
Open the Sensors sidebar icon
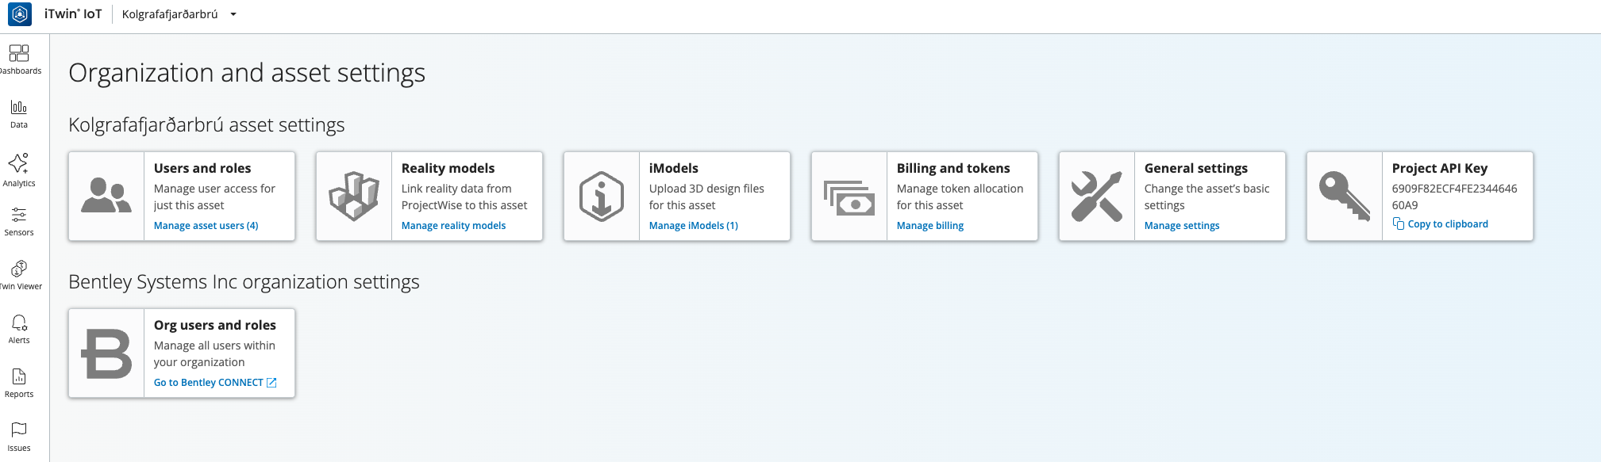click(19, 215)
